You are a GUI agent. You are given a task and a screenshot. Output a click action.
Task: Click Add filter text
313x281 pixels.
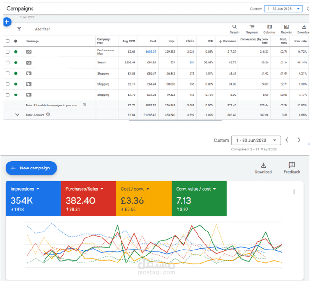tap(42, 29)
